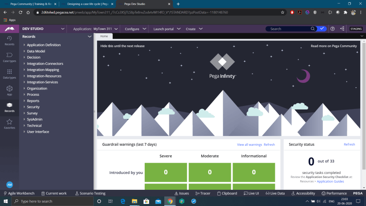
Task: Open the App explorer icon
Action: tap(9, 91)
